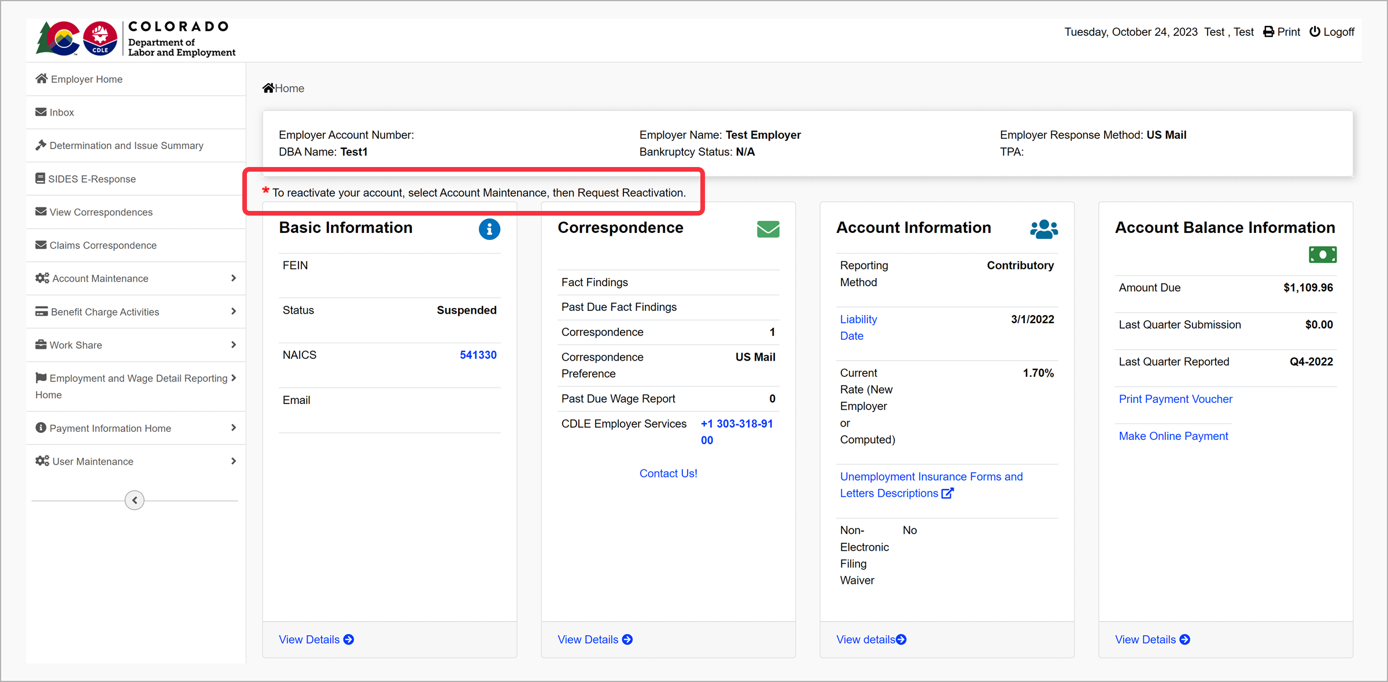Click the gavel icon beside Determination and Issue Summary
This screenshot has height=682, width=1388.
[41, 145]
